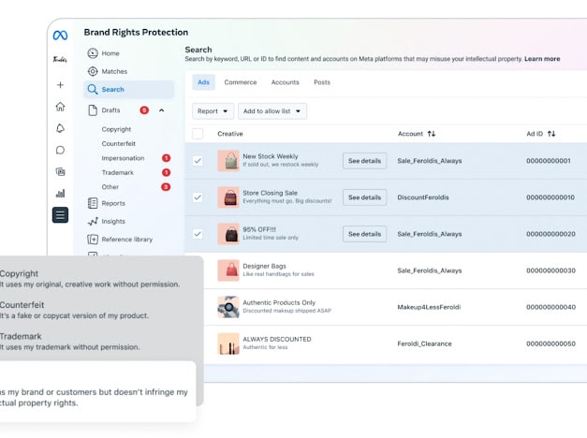The image size is (587, 438).
Task: Click the red badge beside Trademark
Action: click(x=166, y=172)
